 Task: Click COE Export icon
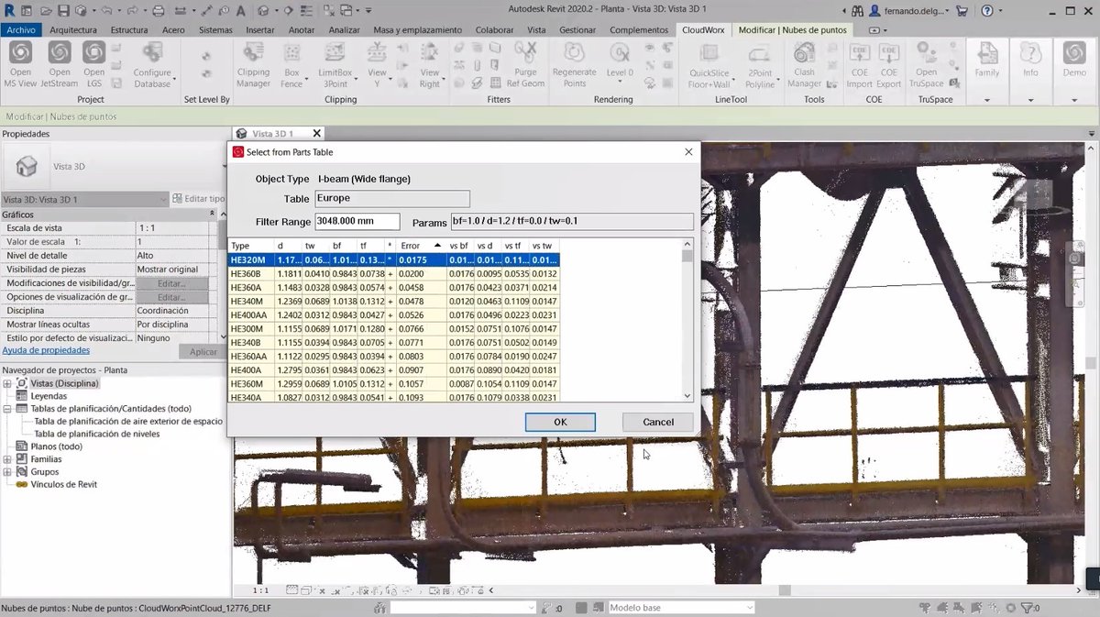[889, 64]
